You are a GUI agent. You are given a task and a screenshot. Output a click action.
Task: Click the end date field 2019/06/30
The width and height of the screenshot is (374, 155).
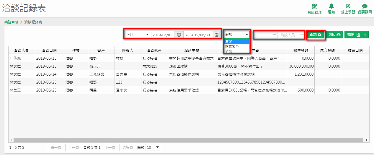click(201, 35)
